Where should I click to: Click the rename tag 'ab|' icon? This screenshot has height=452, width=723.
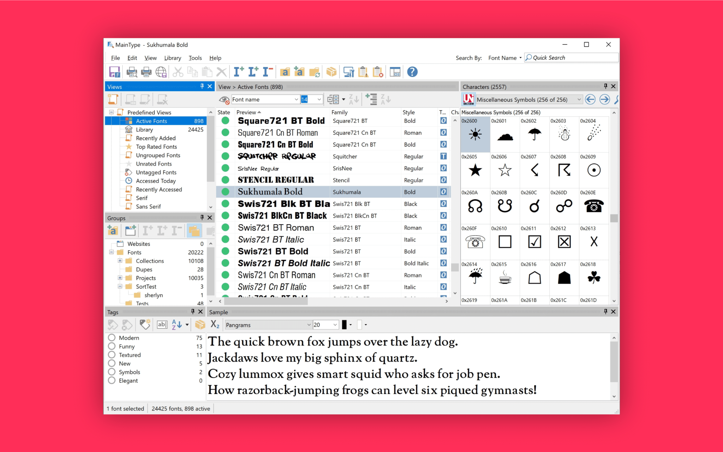pos(162,325)
